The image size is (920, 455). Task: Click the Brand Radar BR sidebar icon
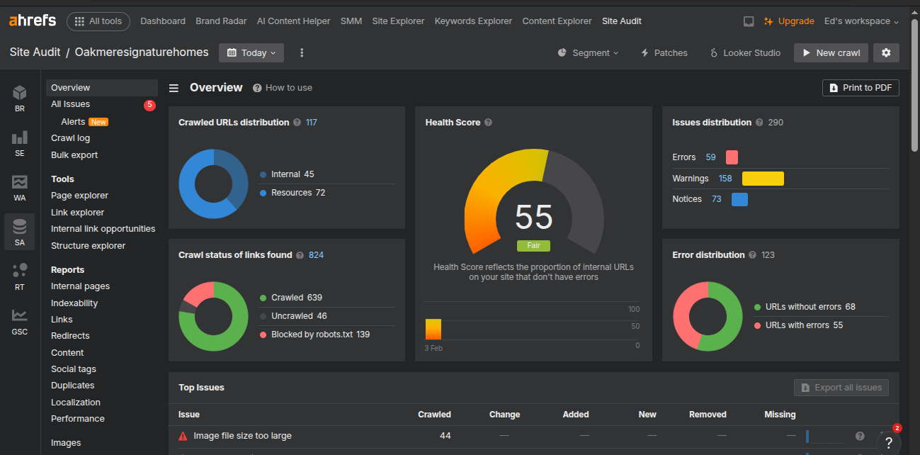coord(20,98)
